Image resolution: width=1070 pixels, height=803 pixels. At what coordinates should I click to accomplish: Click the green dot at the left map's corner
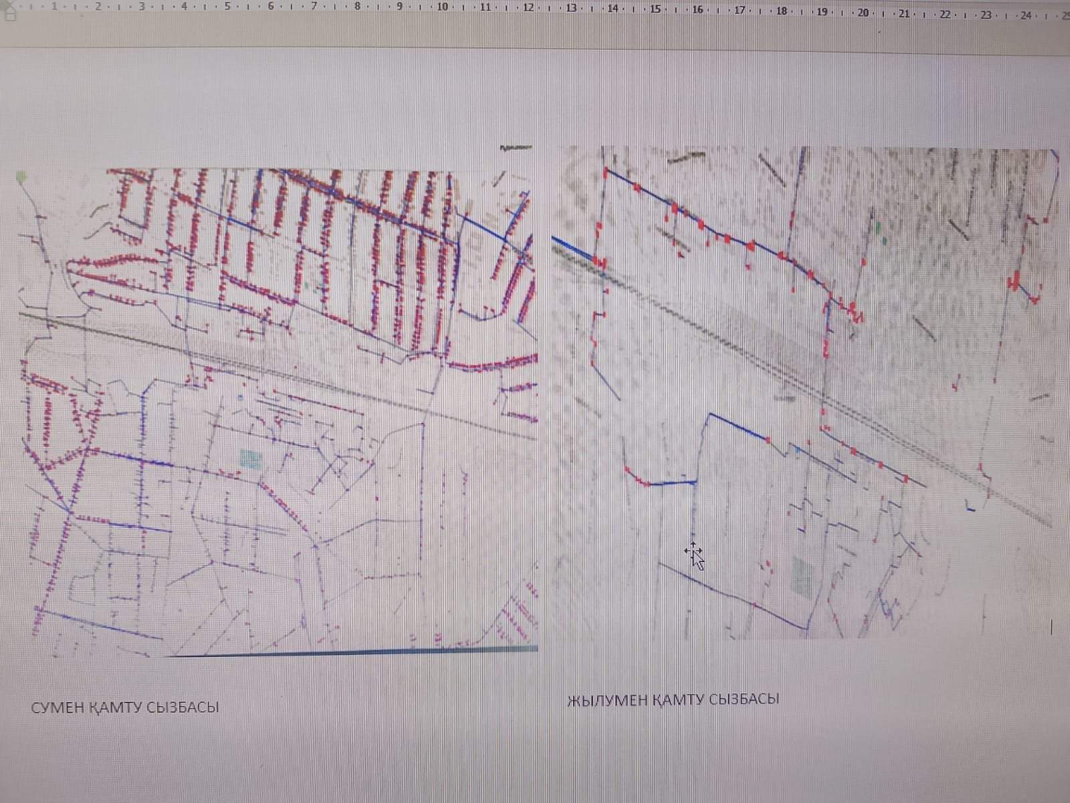pos(22,177)
